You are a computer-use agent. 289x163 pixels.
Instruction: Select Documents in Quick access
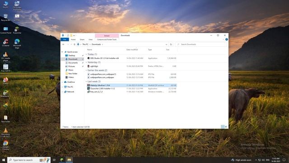[73, 63]
